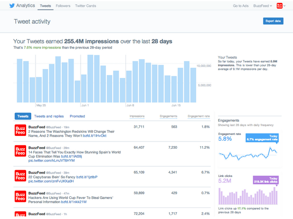Click engagement rate value 11.2%

click(205, 147)
